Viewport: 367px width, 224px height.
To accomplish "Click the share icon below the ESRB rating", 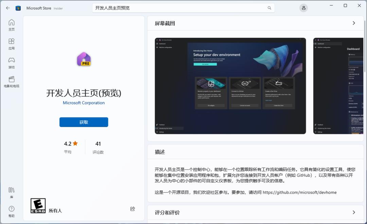I will pyautogui.click(x=133, y=209).
